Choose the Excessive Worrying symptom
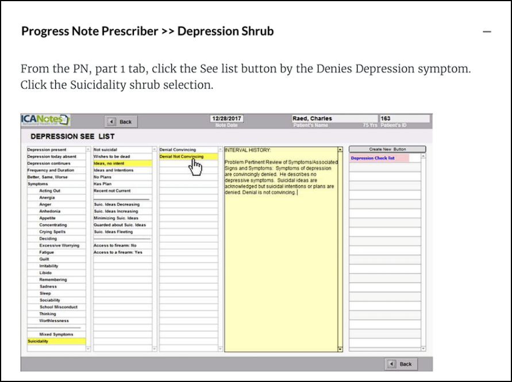The image size is (512, 382). [x=56, y=246]
